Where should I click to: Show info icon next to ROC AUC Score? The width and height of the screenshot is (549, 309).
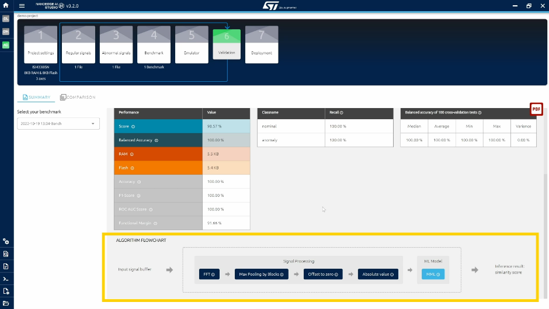point(151,210)
